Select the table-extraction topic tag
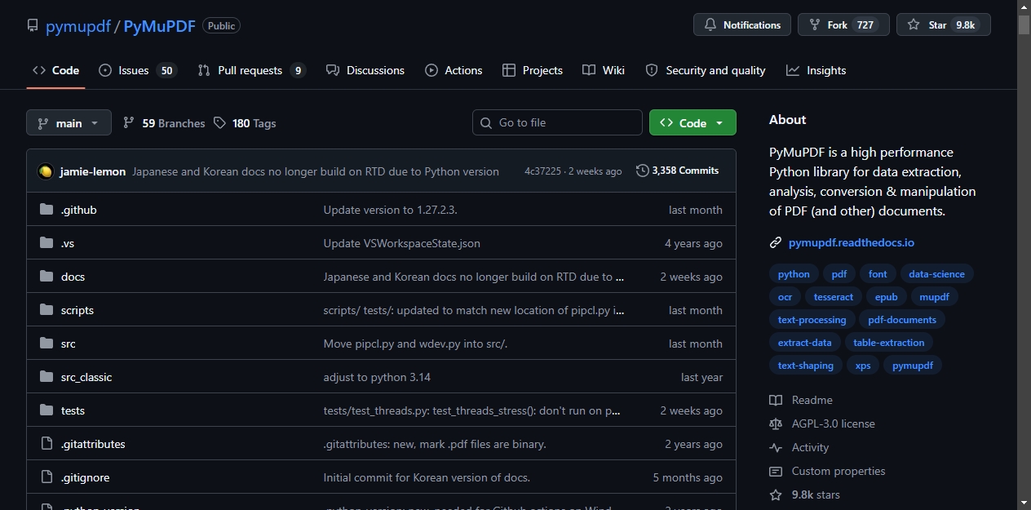1031x510 pixels. (889, 343)
